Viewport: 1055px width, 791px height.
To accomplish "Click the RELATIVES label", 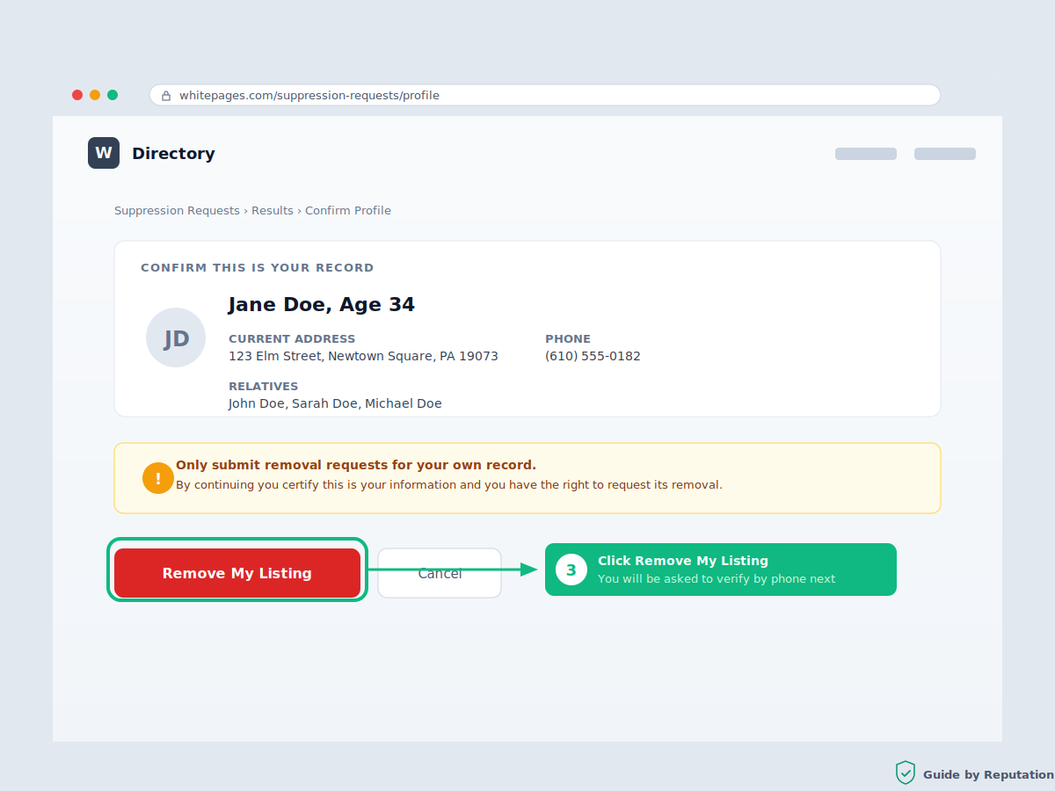I will point(264,386).
